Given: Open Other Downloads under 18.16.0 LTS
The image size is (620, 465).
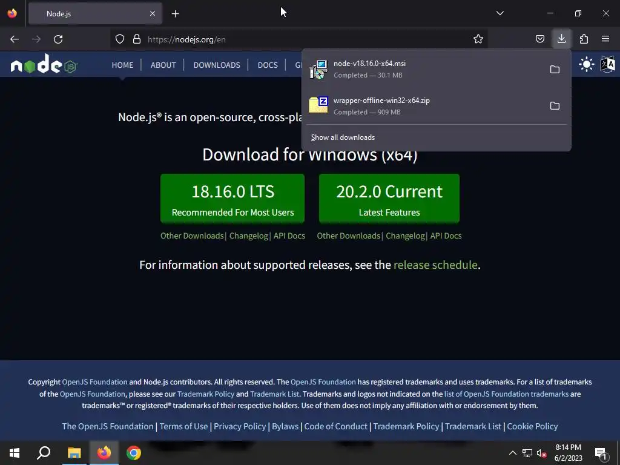Looking at the screenshot, I should point(192,236).
